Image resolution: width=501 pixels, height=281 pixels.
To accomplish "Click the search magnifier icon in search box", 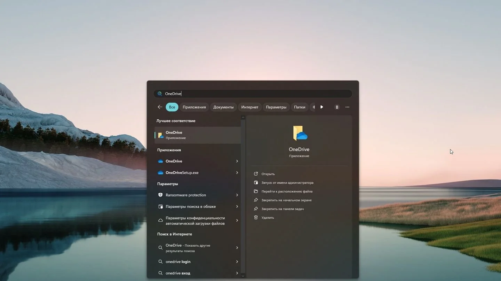I will 160,94.
